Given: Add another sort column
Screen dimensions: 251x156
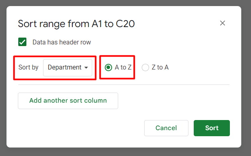Looking at the screenshot, I should [68, 101].
